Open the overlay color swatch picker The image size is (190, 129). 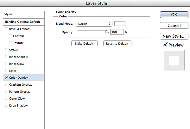point(120,24)
